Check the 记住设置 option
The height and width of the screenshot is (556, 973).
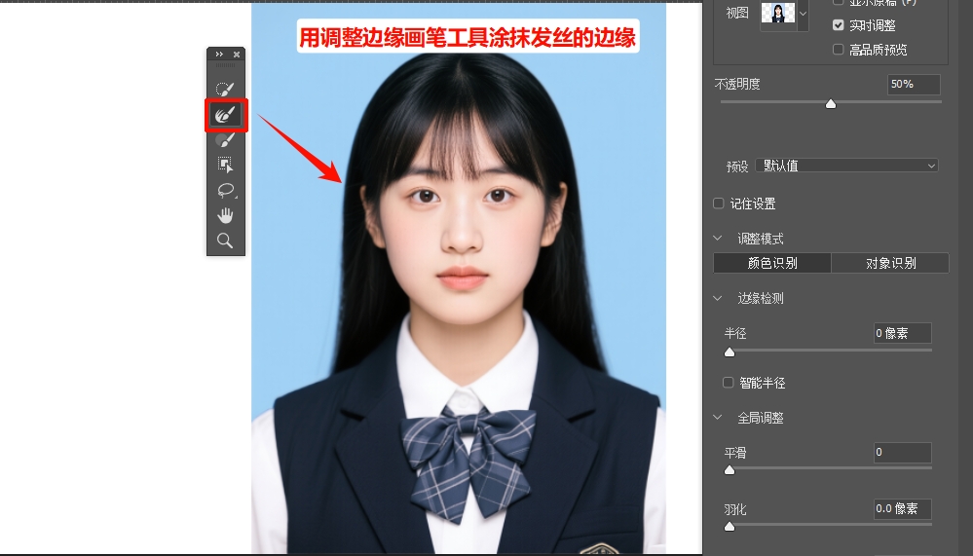719,204
